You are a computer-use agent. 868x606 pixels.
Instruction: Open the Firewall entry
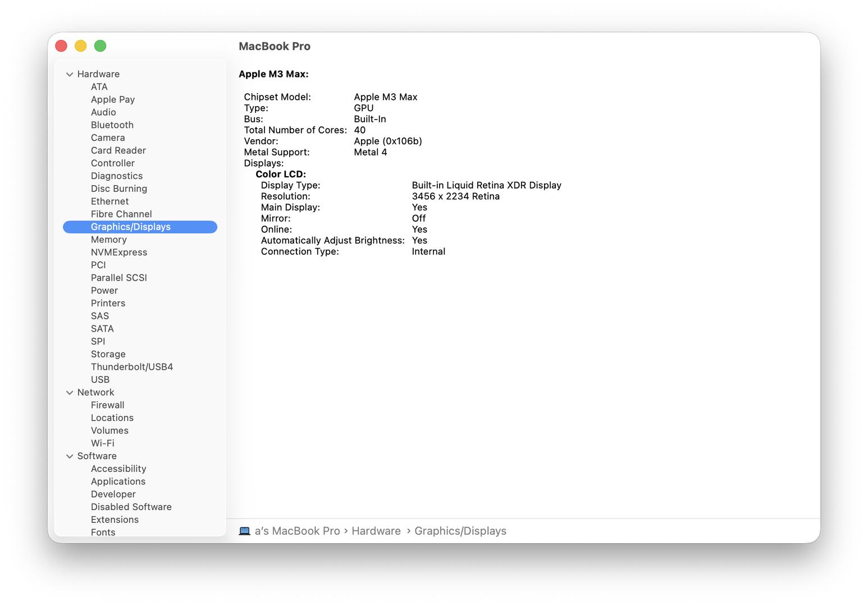coord(107,405)
